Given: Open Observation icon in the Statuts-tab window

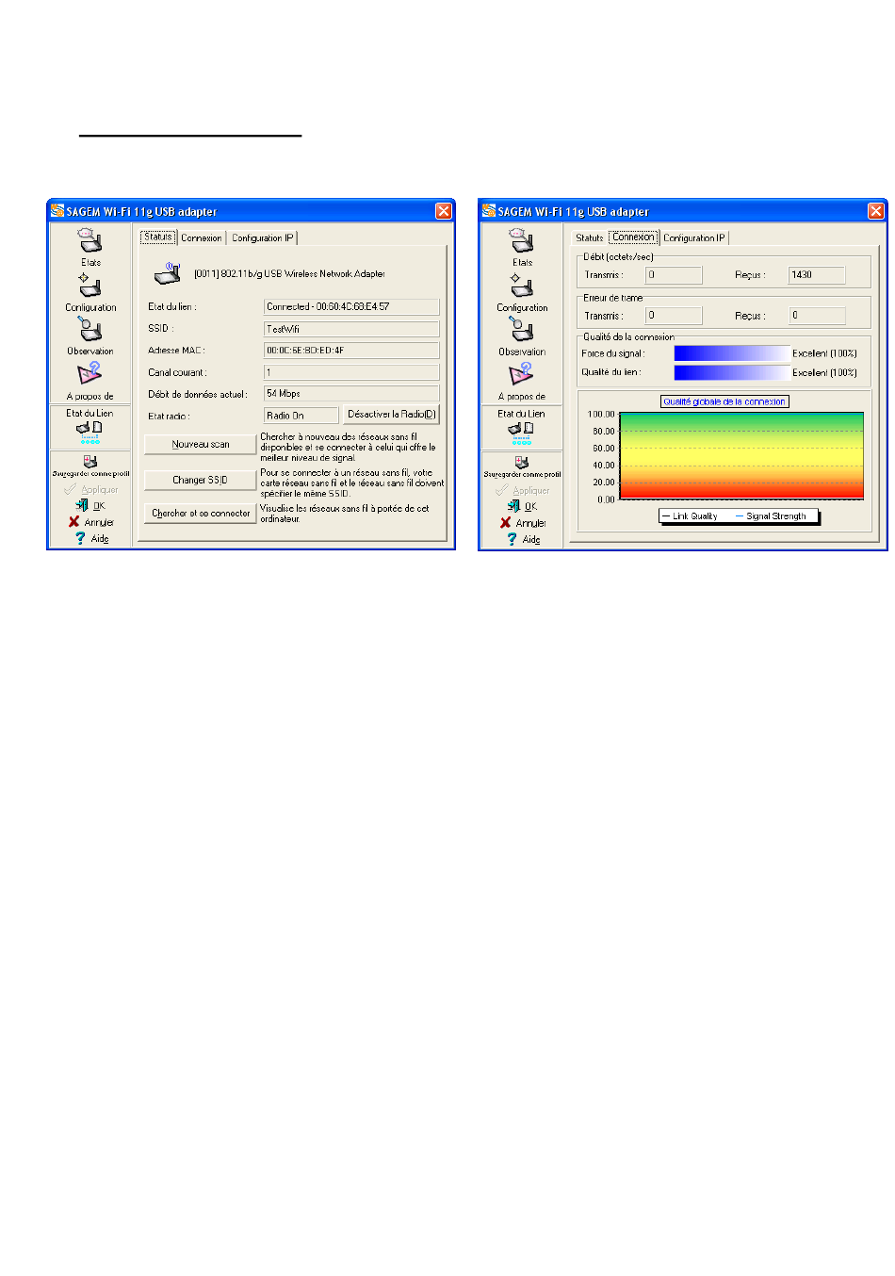Looking at the screenshot, I should point(89,329).
